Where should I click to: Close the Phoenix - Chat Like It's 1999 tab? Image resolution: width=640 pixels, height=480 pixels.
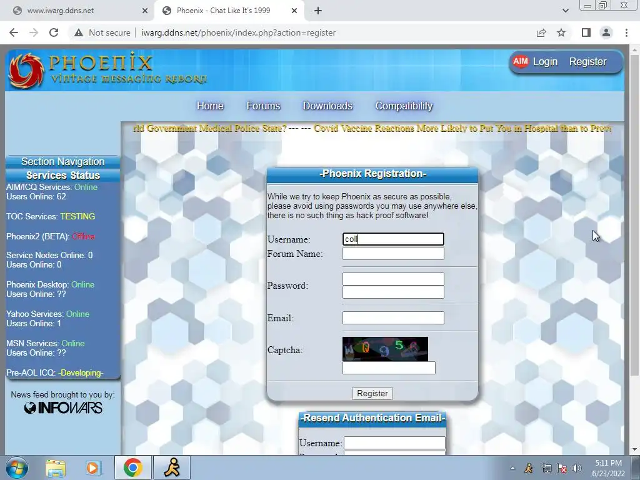click(294, 11)
